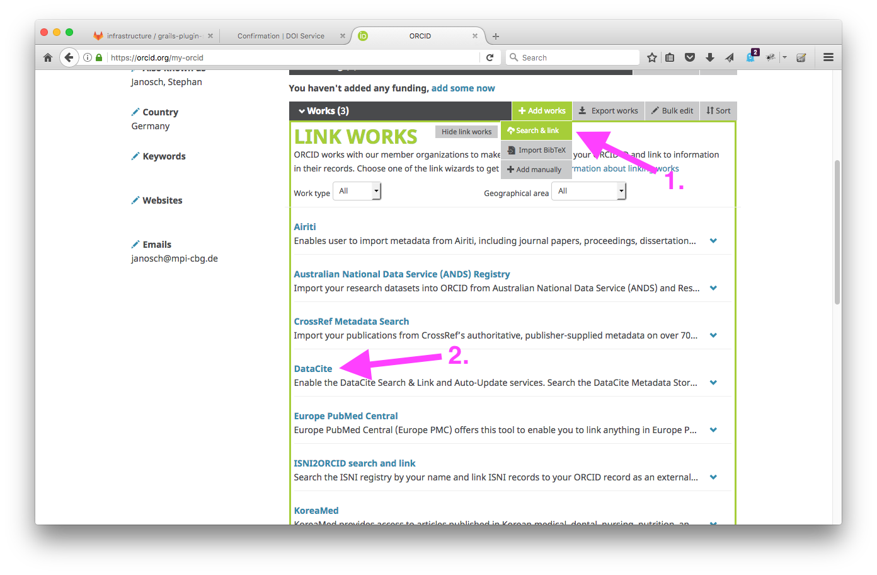Bookmark this page with the star icon
The width and height of the screenshot is (877, 575).
[x=652, y=57]
